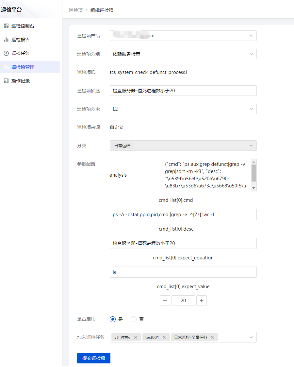Screen dimensions: 294x367
Task: Open the 巡检项分级 L2 dropdown
Action: [x=251, y=109]
